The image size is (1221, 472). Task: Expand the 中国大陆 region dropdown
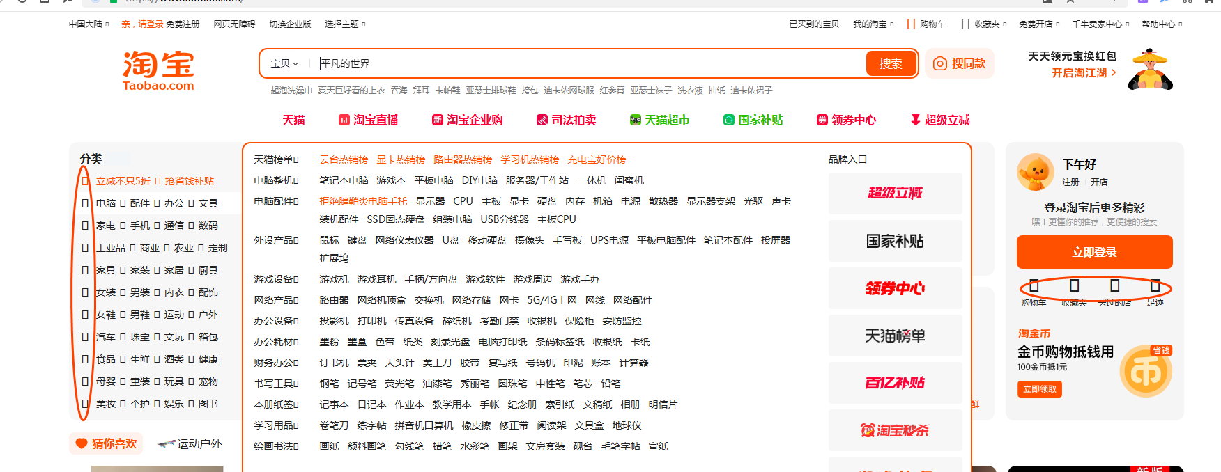coord(89,24)
